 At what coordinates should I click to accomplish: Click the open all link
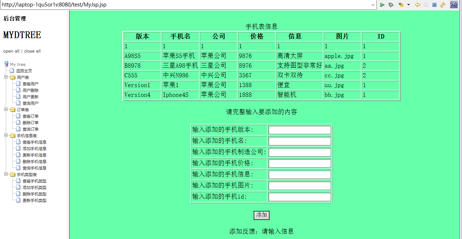click(11, 51)
